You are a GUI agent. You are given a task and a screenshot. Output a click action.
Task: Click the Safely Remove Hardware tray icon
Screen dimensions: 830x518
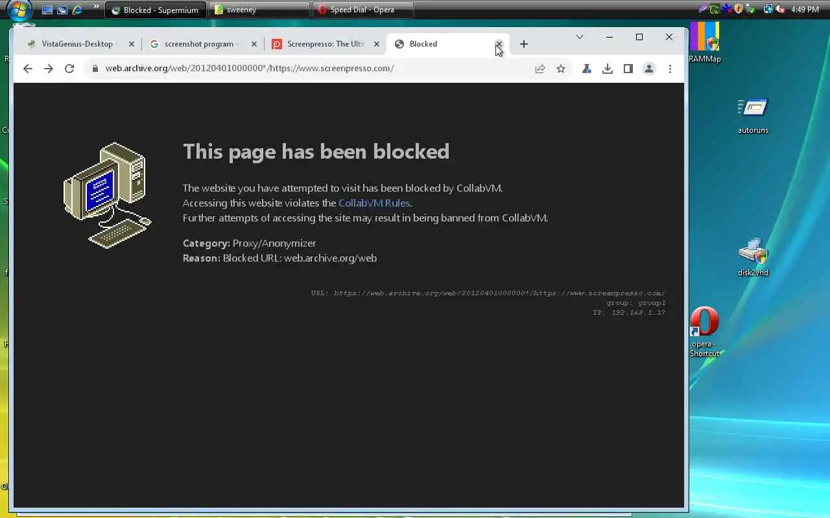[750, 9]
